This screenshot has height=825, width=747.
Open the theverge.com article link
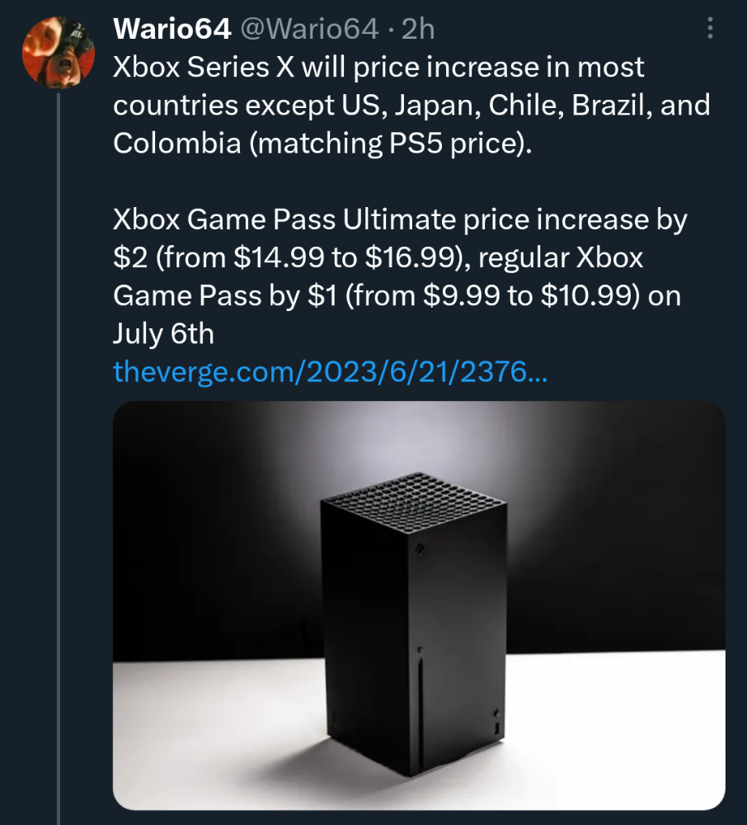point(330,371)
